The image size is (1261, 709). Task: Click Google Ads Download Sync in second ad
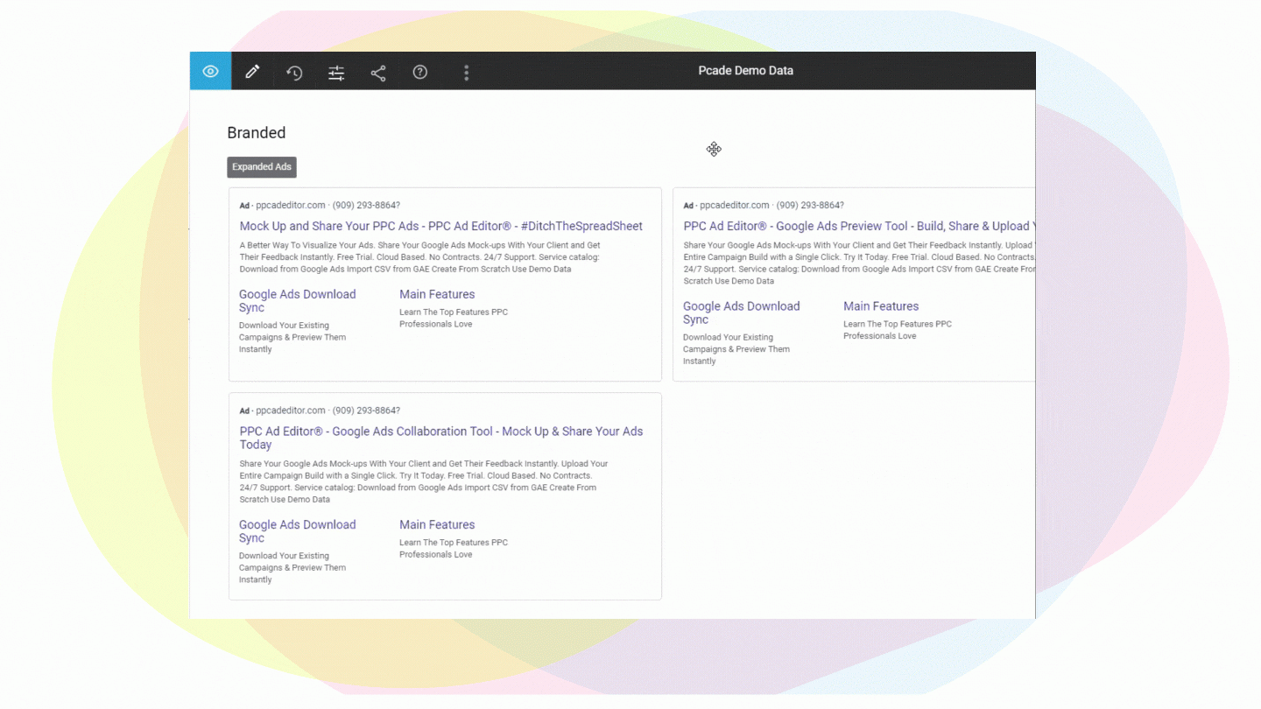point(742,312)
